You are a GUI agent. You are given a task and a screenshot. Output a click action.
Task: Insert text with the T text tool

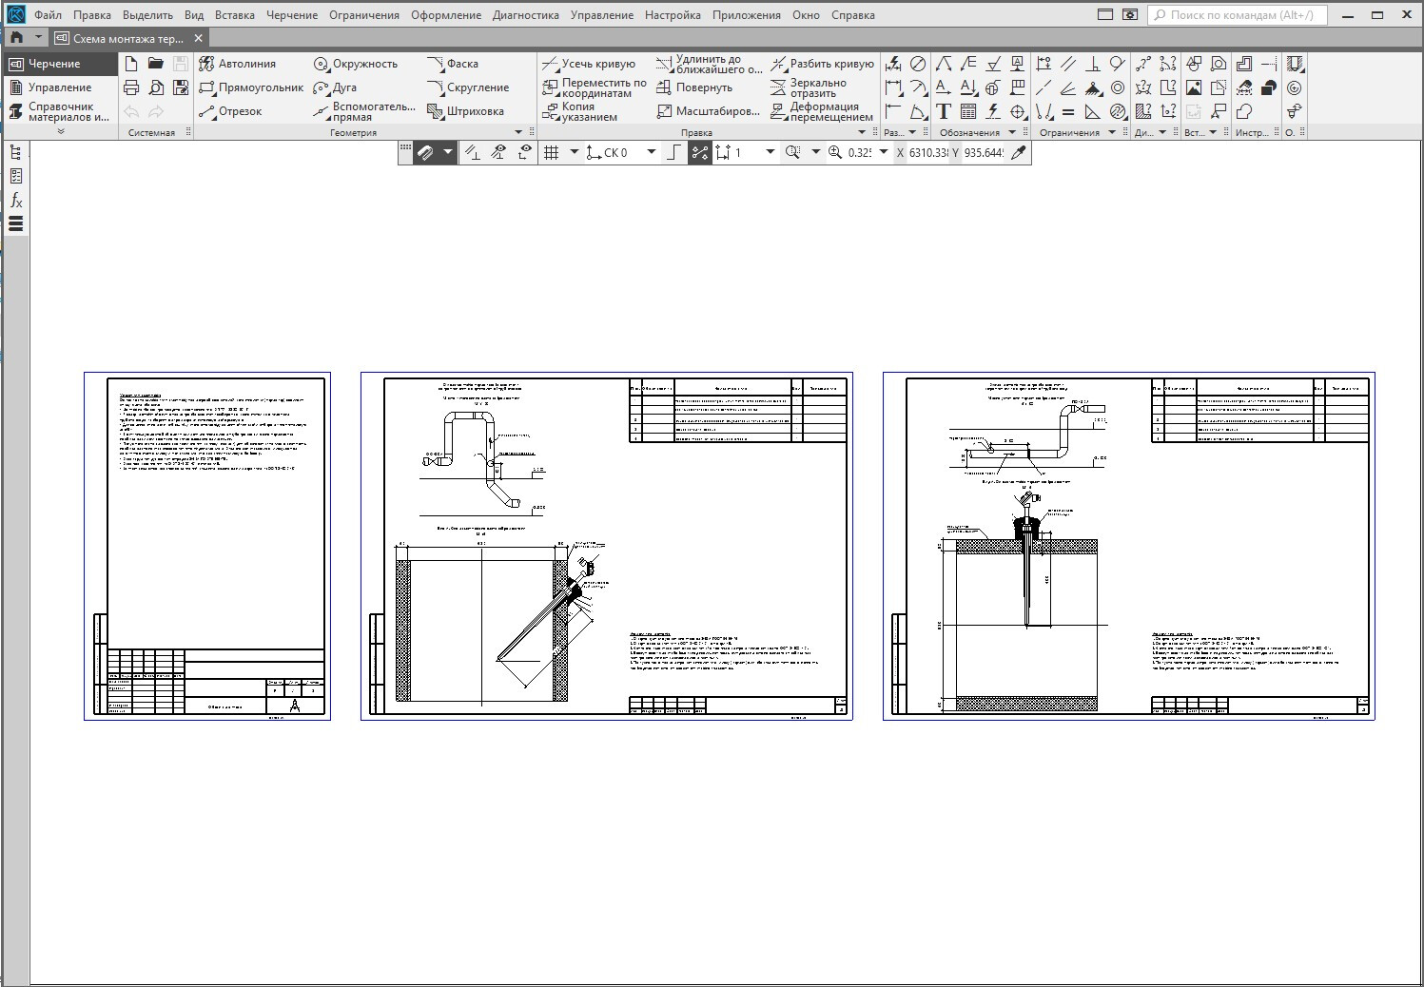(943, 111)
